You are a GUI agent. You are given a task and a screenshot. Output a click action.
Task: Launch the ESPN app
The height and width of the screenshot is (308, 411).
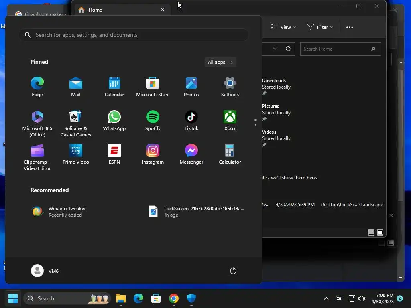click(114, 154)
